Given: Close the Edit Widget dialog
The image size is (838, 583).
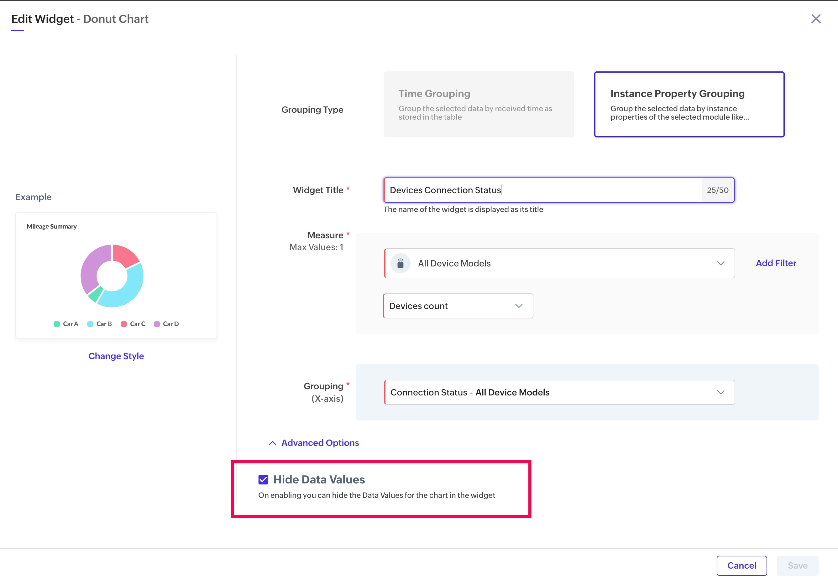Looking at the screenshot, I should click(x=815, y=19).
